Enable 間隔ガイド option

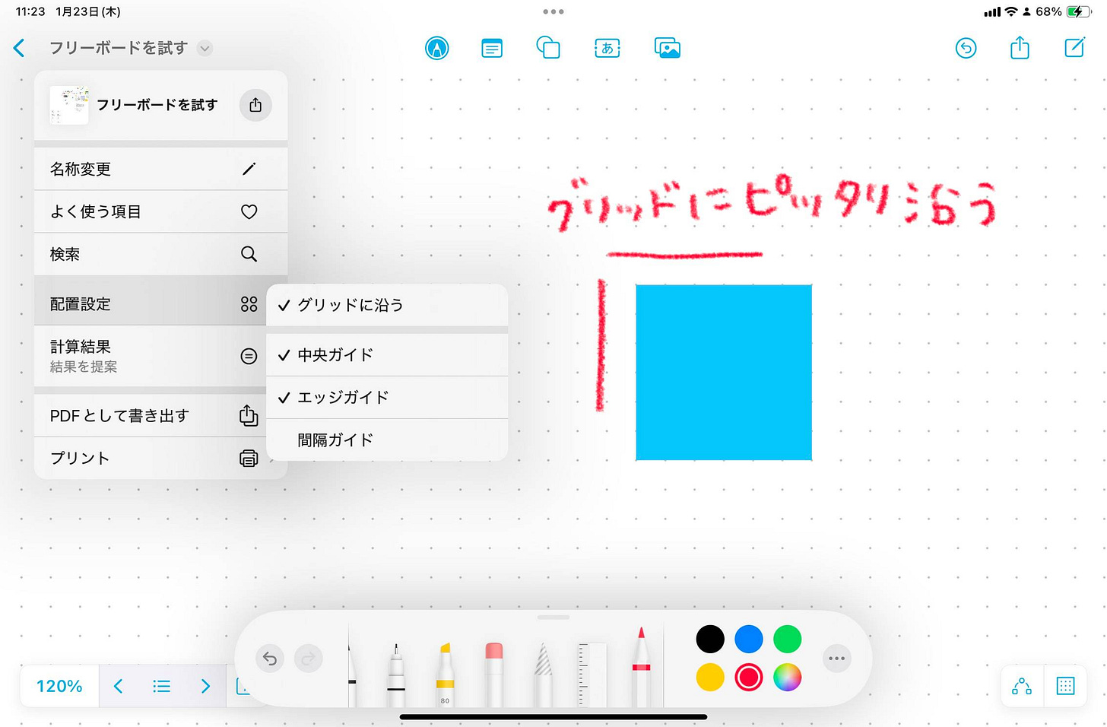(387, 440)
